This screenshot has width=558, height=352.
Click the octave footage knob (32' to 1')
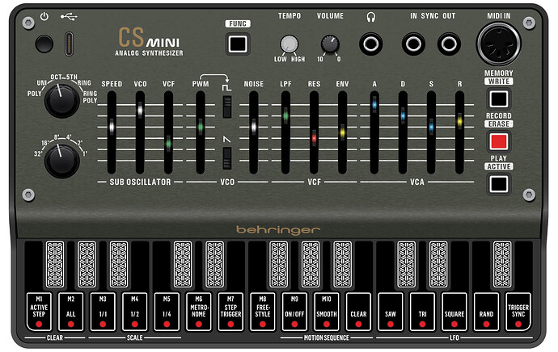[62, 161]
